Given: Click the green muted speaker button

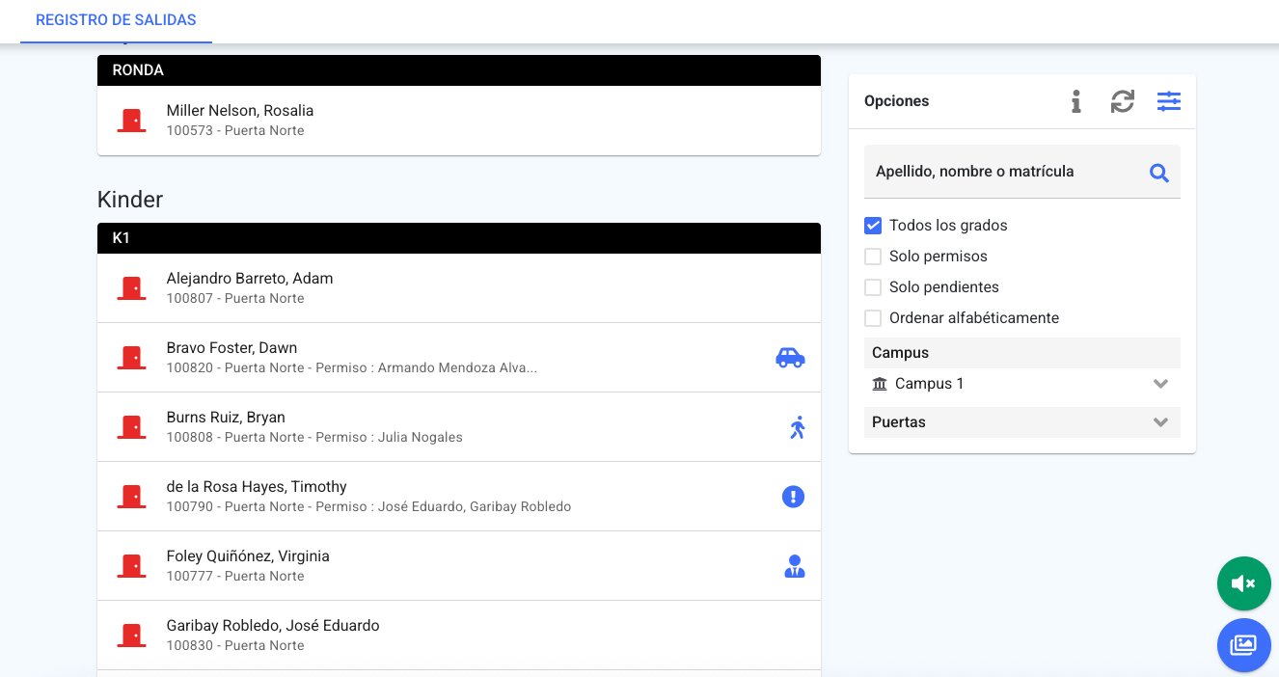Looking at the screenshot, I should [x=1244, y=583].
